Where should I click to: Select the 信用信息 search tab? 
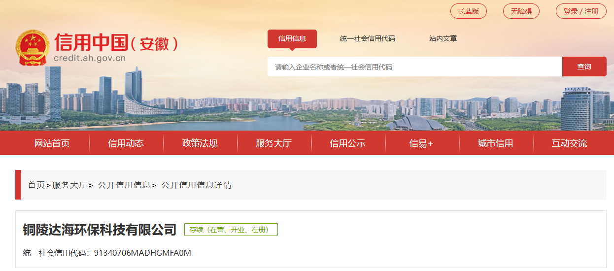coord(292,39)
